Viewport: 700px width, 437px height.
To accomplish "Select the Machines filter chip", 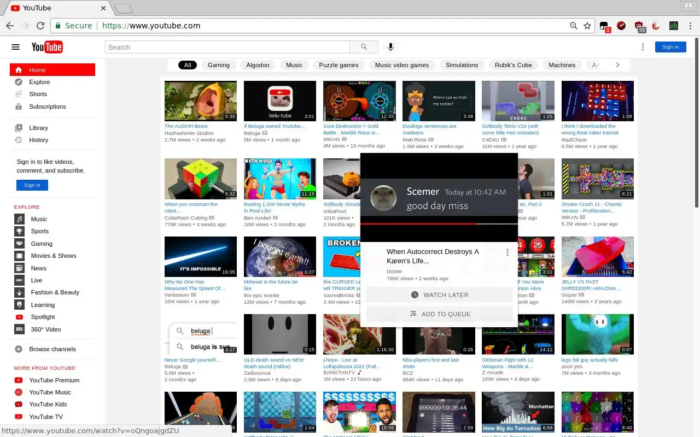I will pyautogui.click(x=562, y=65).
